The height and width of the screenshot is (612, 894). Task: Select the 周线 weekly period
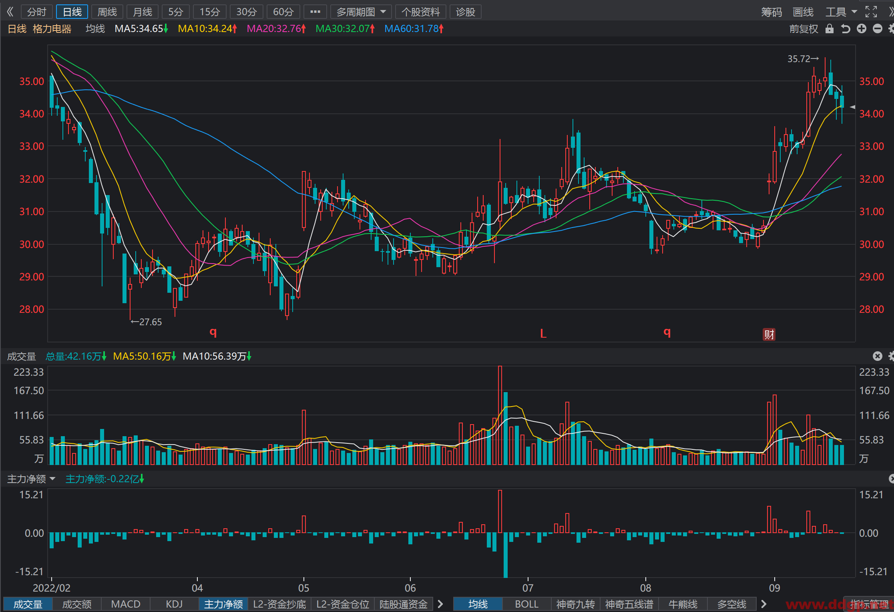107,12
